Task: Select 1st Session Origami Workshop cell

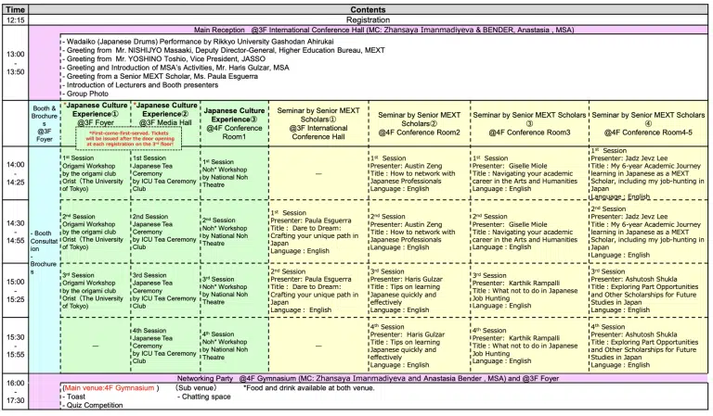Action: [96, 173]
